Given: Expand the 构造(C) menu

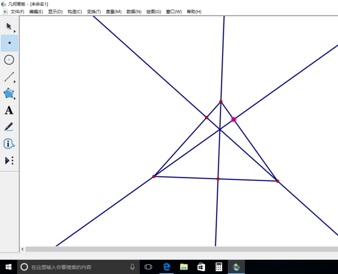Looking at the screenshot, I should [x=75, y=12].
